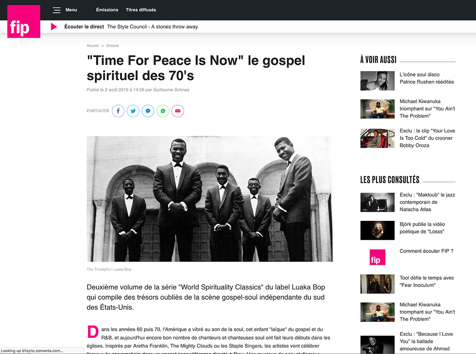Open Patrice Rushen rééditée article link

(427, 78)
